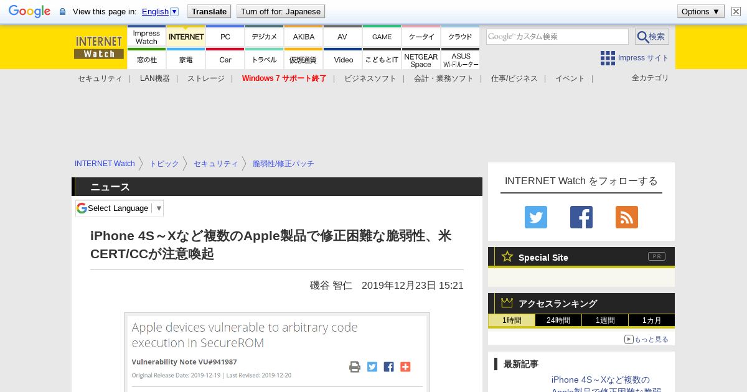Click INTERNET Watch breadcrumb link

[105, 164]
